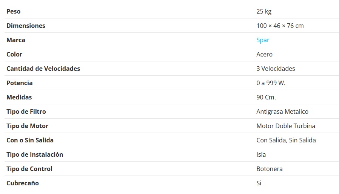Click the Cubrecaño row label
The image size is (339, 194).
pyautogui.click(x=23, y=183)
